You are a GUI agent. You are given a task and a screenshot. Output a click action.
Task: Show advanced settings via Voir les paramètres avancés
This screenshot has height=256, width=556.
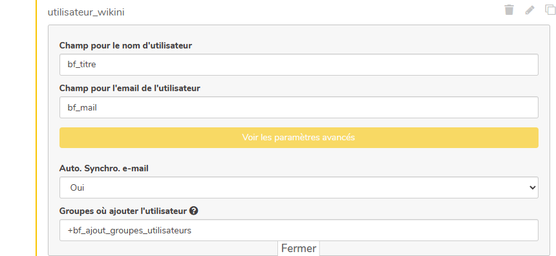pyautogui.click(x=299, y=138)
